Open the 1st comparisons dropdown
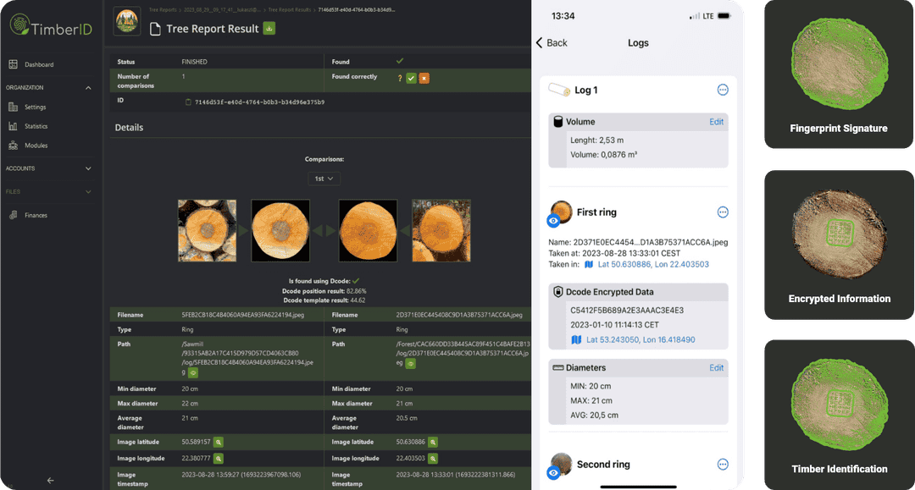 click(x=325, y=179)
